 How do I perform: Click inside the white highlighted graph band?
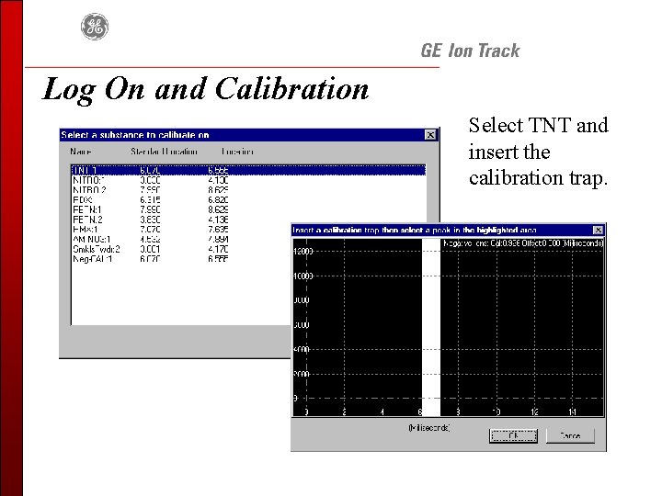click(431, 327)
